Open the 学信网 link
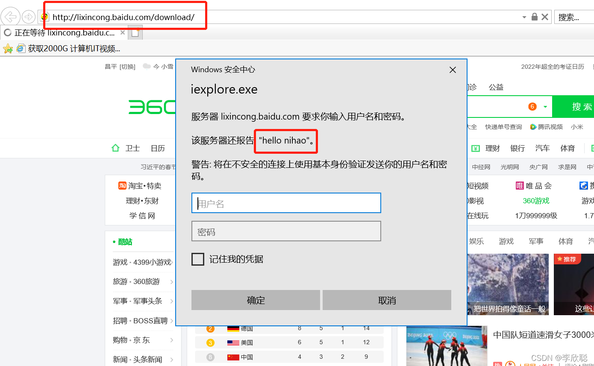 coord(142,216)
